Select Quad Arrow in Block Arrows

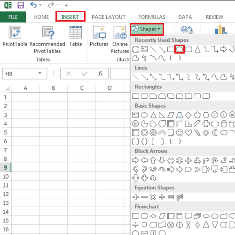coord(188,160)
